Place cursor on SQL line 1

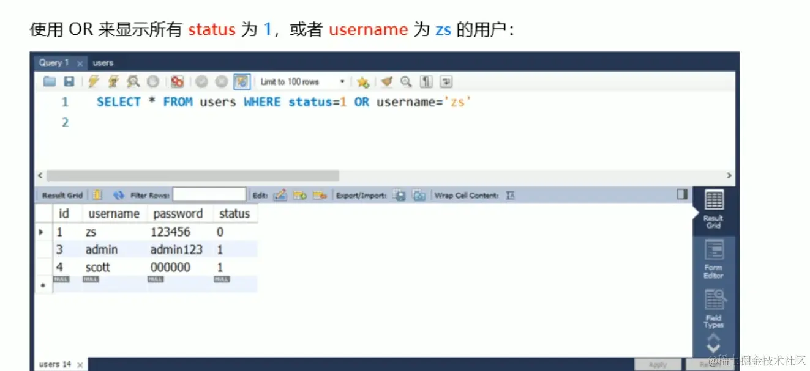click(x=284, y=102)
